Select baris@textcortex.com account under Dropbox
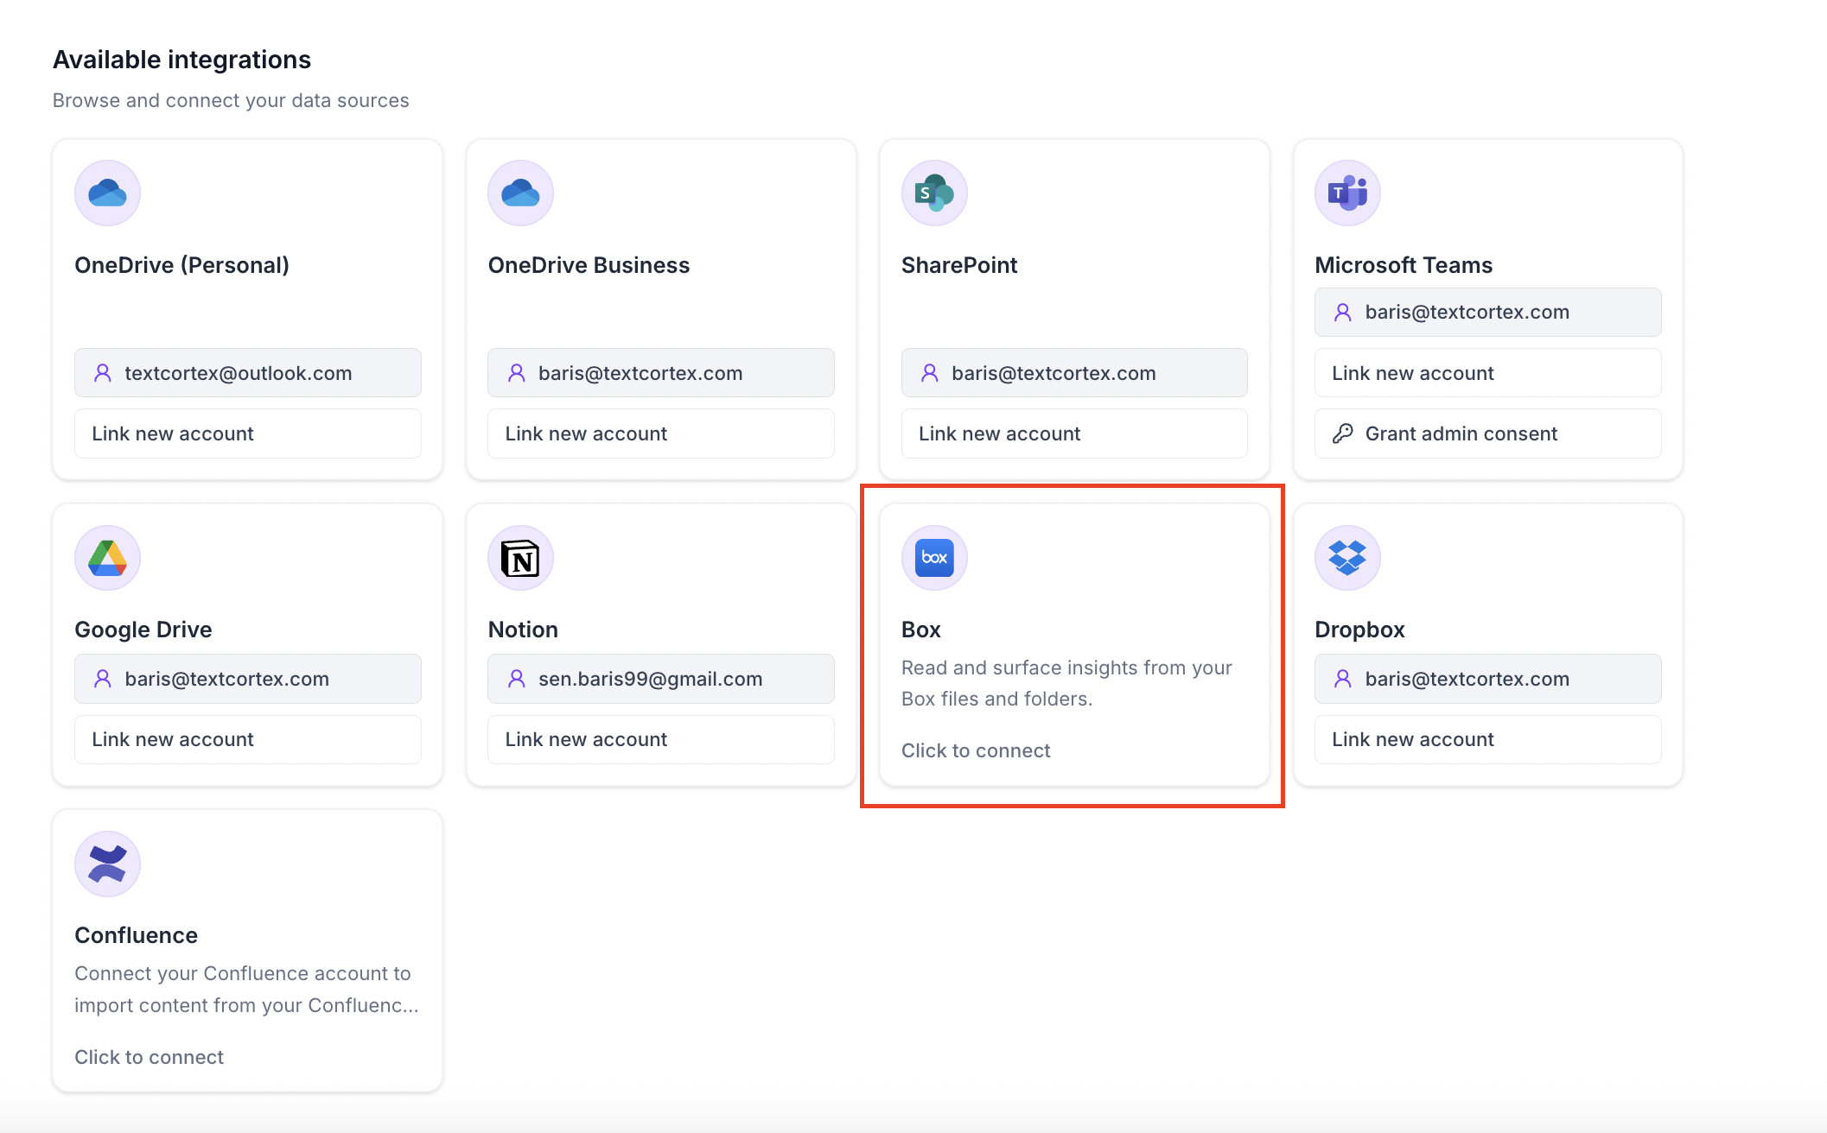The height and width of the screenshot is (1133, 1827). [x=1488, y=679]
